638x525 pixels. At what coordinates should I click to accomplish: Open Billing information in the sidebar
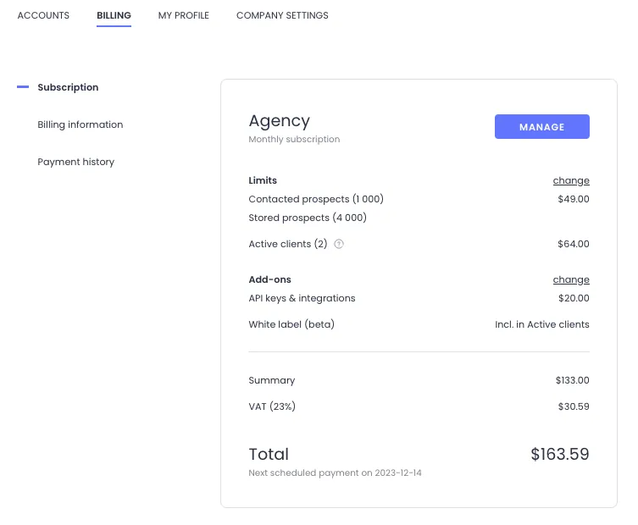[80, 124]
